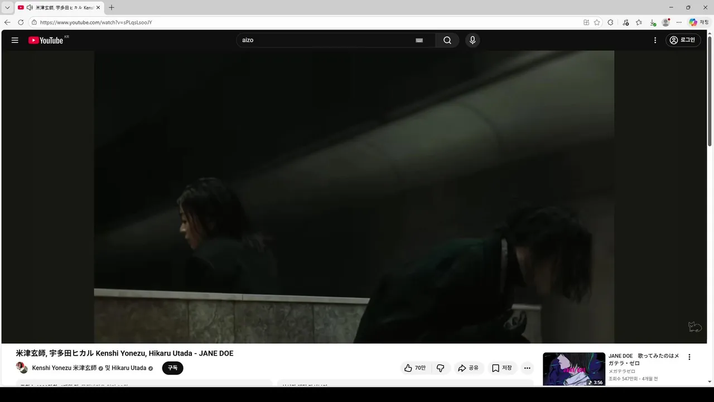Open the browser tab search dropdown
Image resolution: width=714 pixels, height=402 pixels.
tap(7, 7)
